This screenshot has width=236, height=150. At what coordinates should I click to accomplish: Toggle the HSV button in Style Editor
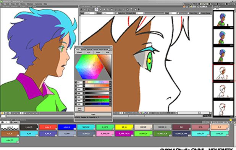coord(89,53)
